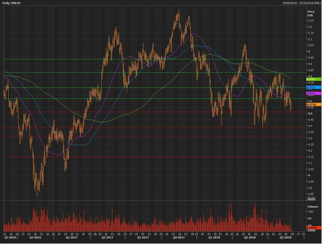322x244 pixels.
Task: Click the '8M' volume axis label
Action: [310, 218]
